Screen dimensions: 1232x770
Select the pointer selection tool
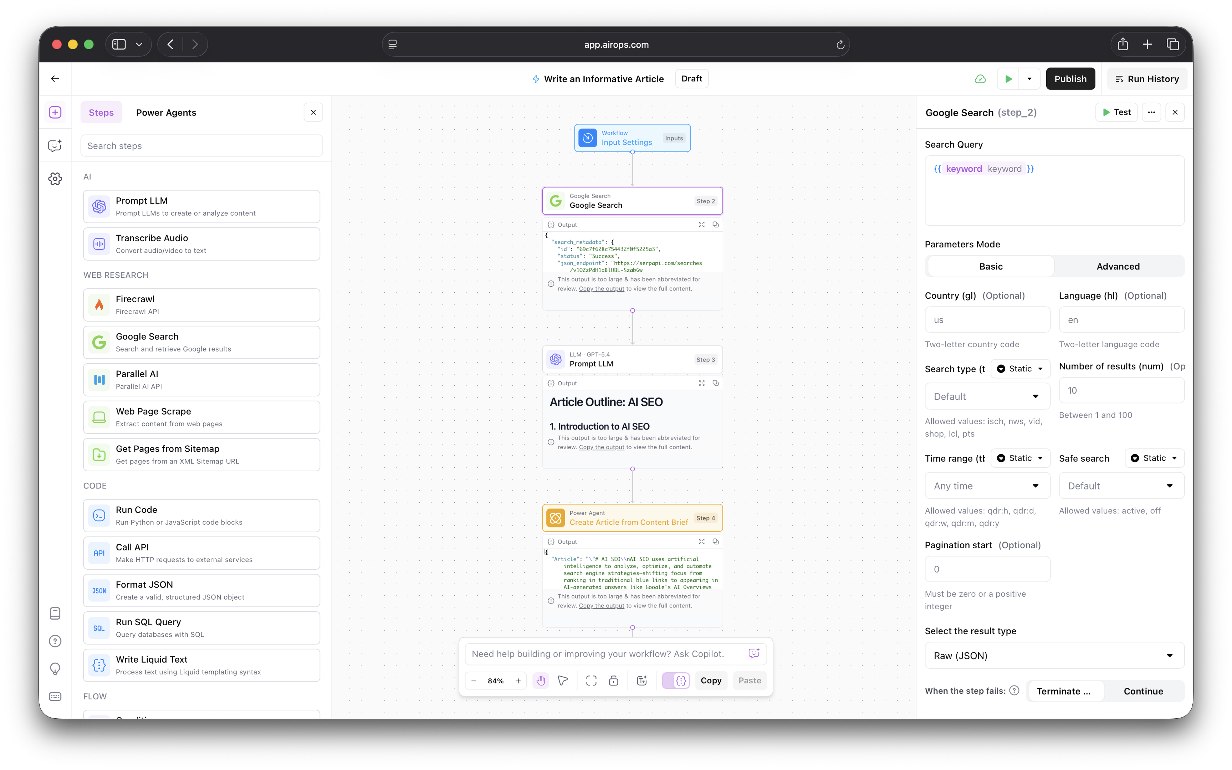[x=563, y=681]
